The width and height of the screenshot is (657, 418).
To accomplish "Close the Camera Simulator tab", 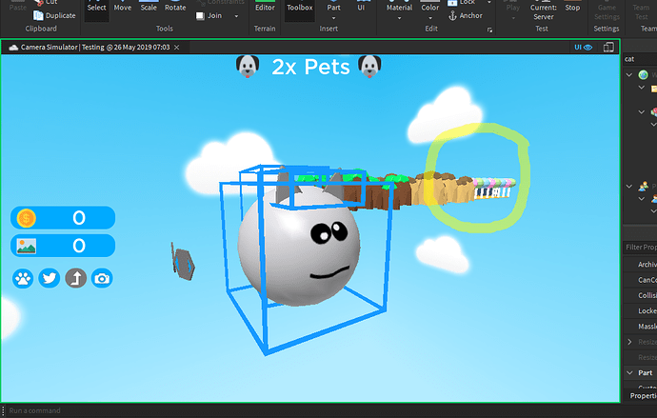I will coord(177,48).
